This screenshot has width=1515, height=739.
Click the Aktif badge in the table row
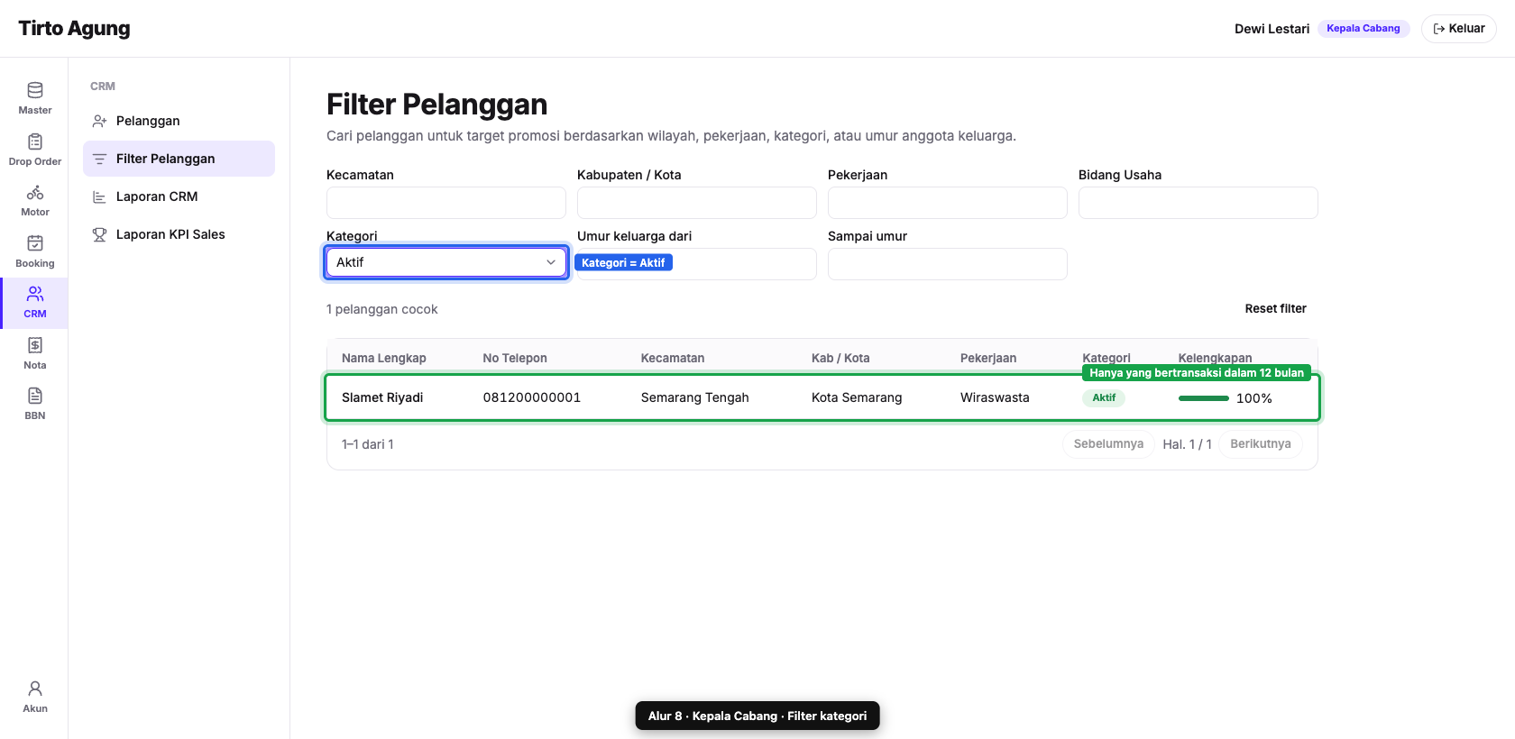[x=1104, y=397]
